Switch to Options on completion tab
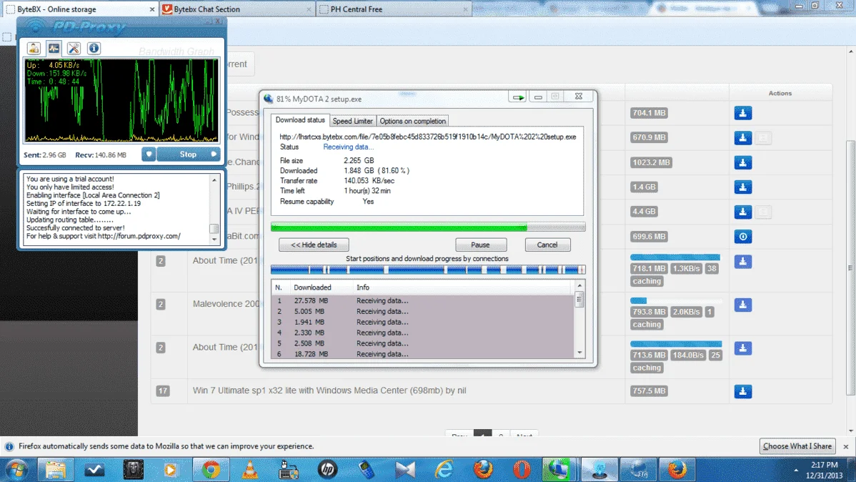Viewport: 856px width, 482px height. click(413, 122)
